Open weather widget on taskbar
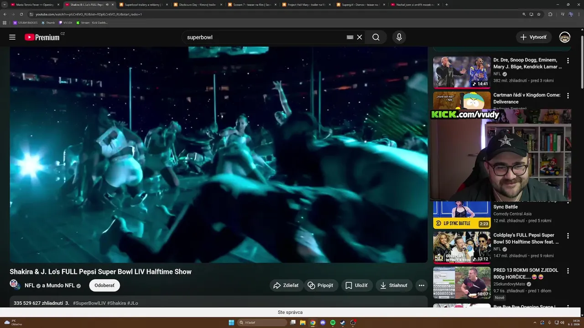The width and height of the screenshot is (584, 328). click(x=13, y=323)
